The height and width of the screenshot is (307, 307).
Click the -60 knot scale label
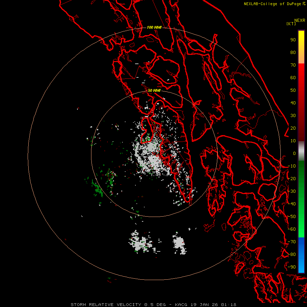pyautogui.click(x=292, y=229)
